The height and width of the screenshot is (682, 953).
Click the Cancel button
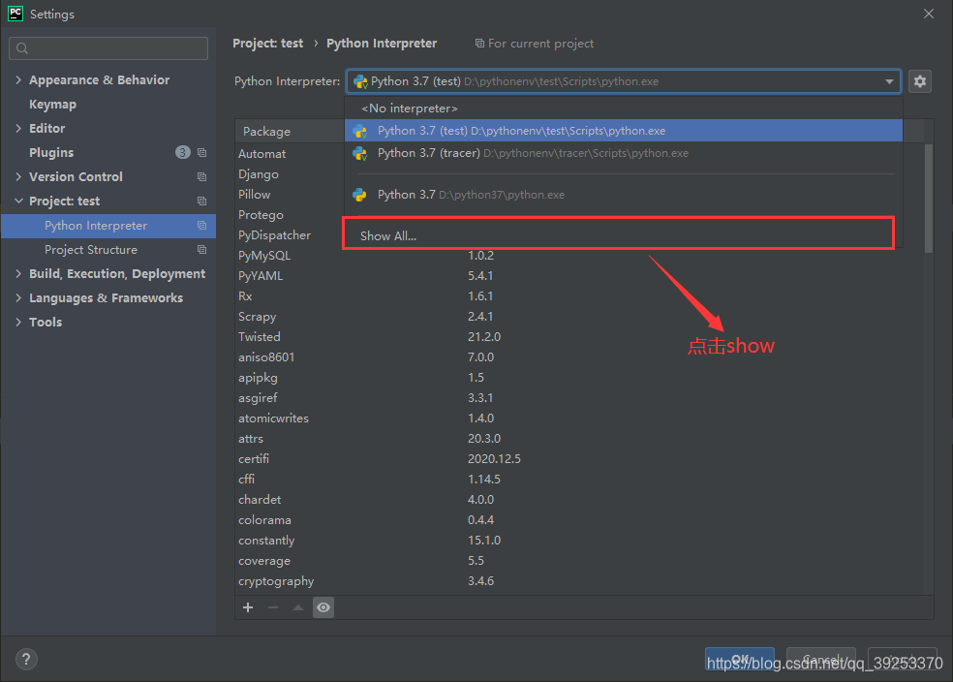click(x=821, y=659)
